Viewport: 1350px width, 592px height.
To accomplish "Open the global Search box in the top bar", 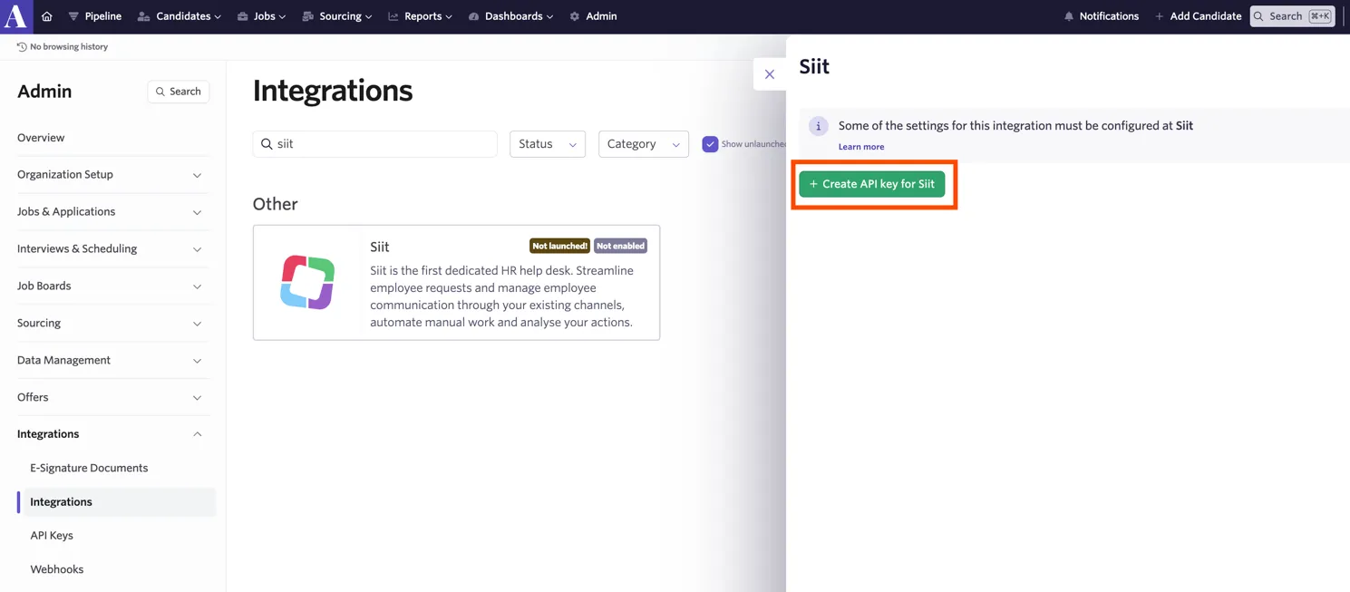I will (x=1292, y=16).
